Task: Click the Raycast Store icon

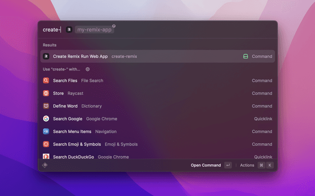Action: tap(46, 94)
